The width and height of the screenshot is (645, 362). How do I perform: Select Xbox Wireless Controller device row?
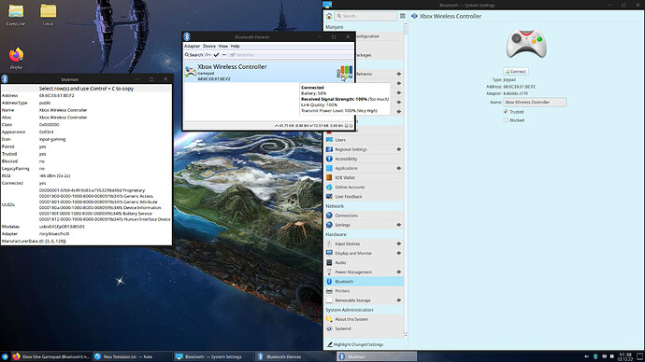click(x=268, y=72)
